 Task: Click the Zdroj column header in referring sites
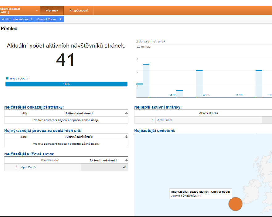(x=24, y=113)
